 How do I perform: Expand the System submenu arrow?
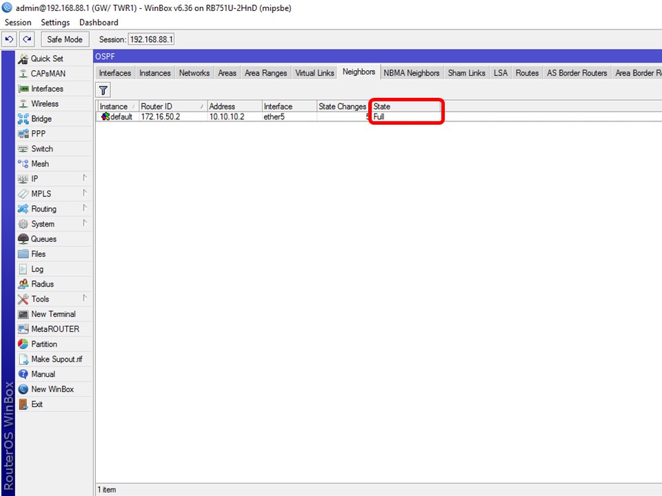85,223
